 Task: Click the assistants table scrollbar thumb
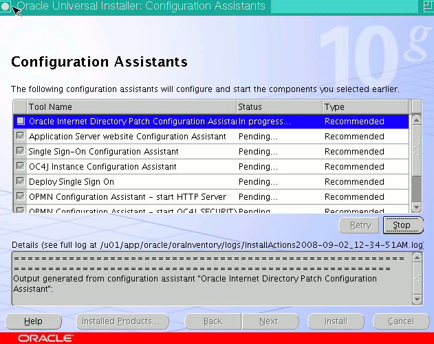(417, 150)
